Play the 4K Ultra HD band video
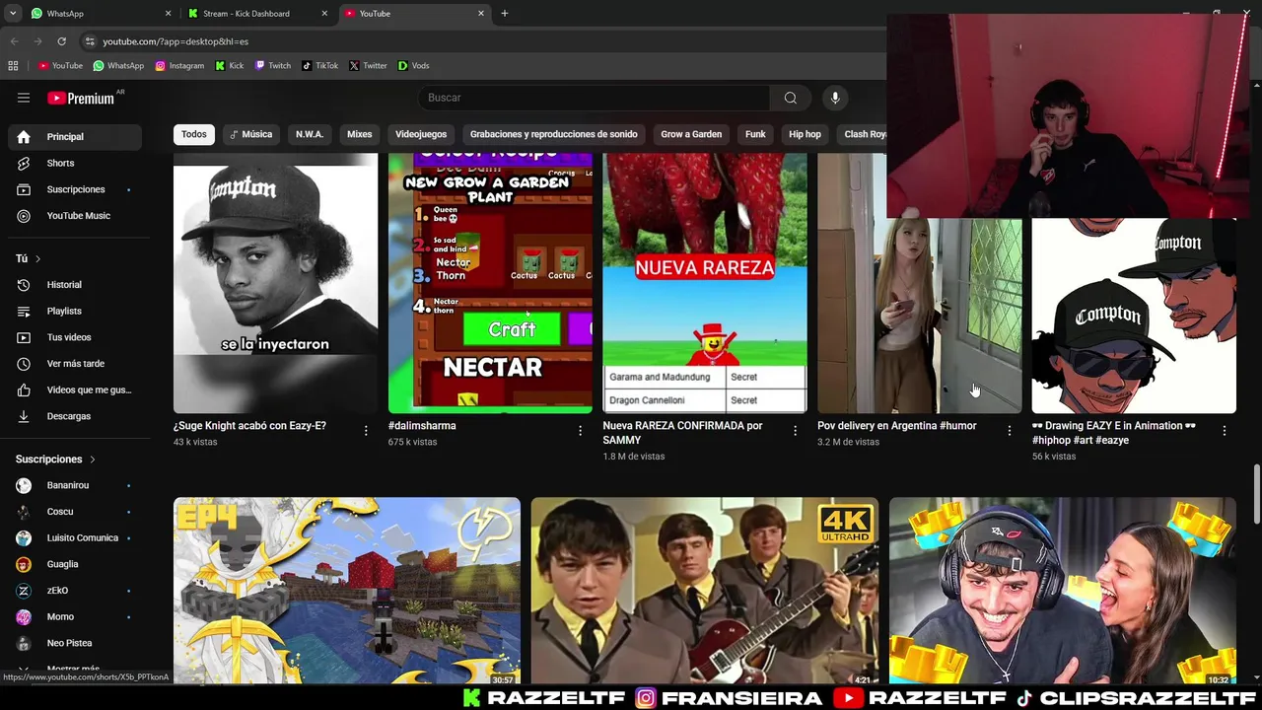1262x710 pixels. point(704,590)
